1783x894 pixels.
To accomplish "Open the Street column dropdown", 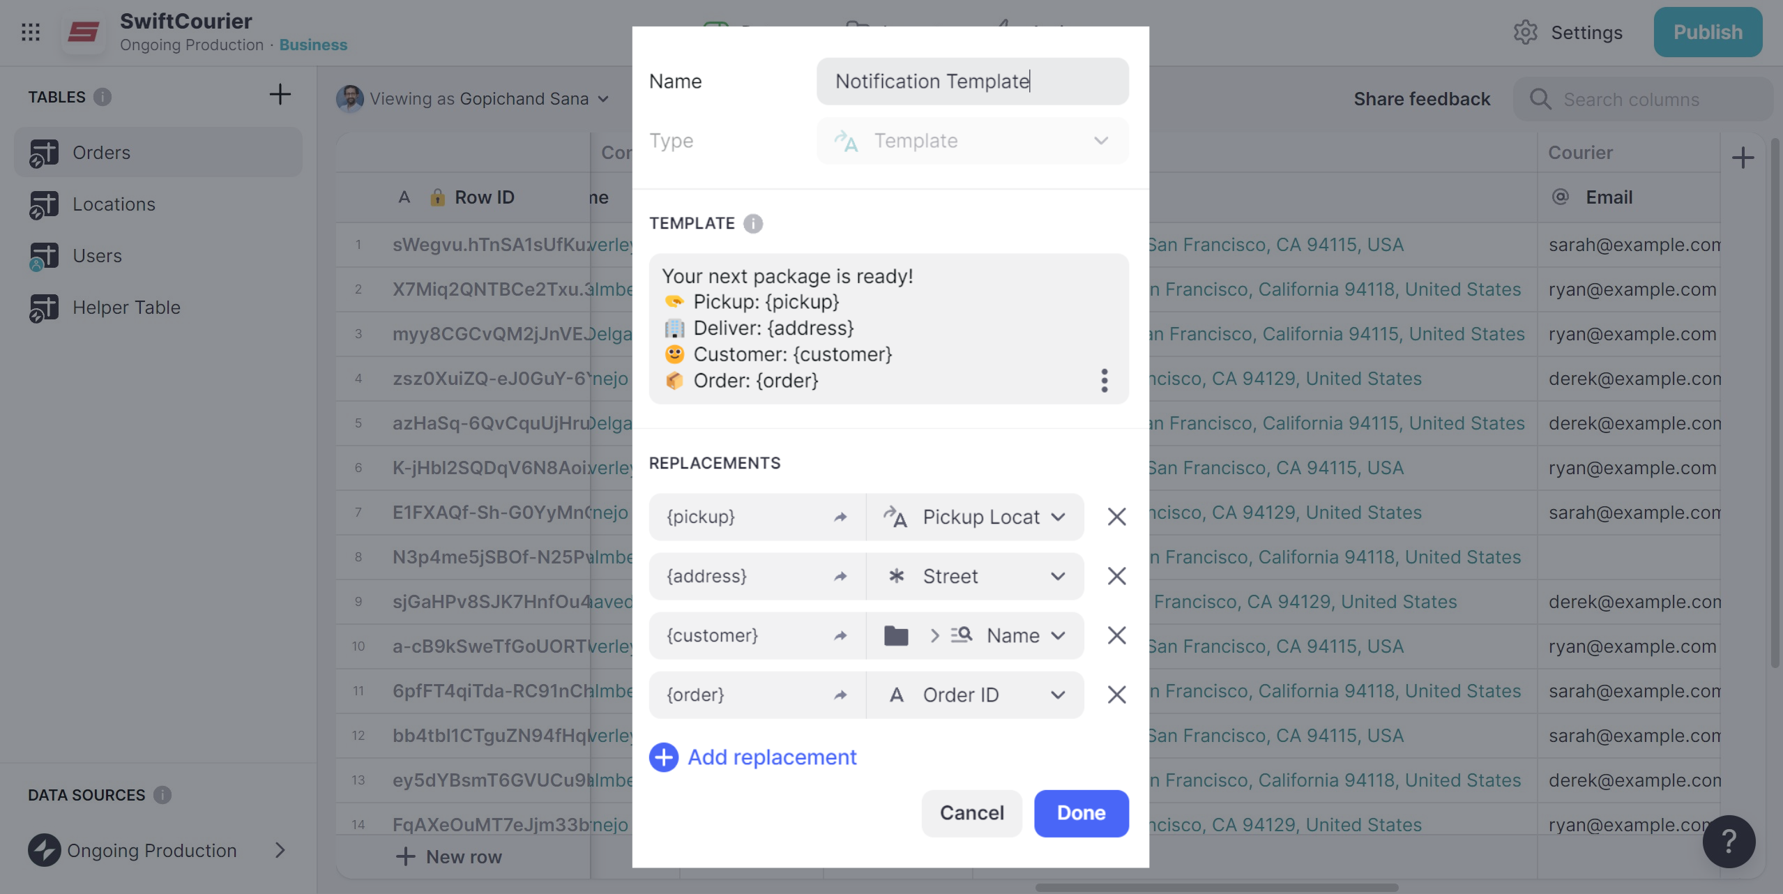I will pyautogui.click(x=975, y=576).
